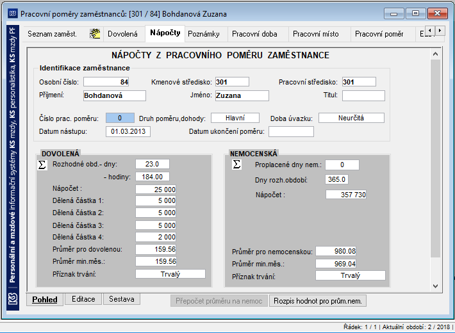Click Rozpis hodnot pro prům.nem. button

tap(318, 301)
